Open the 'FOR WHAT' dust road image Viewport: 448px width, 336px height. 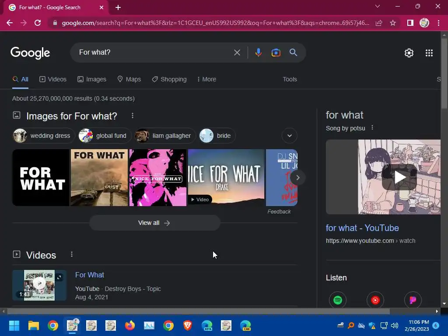pos(99,178)
